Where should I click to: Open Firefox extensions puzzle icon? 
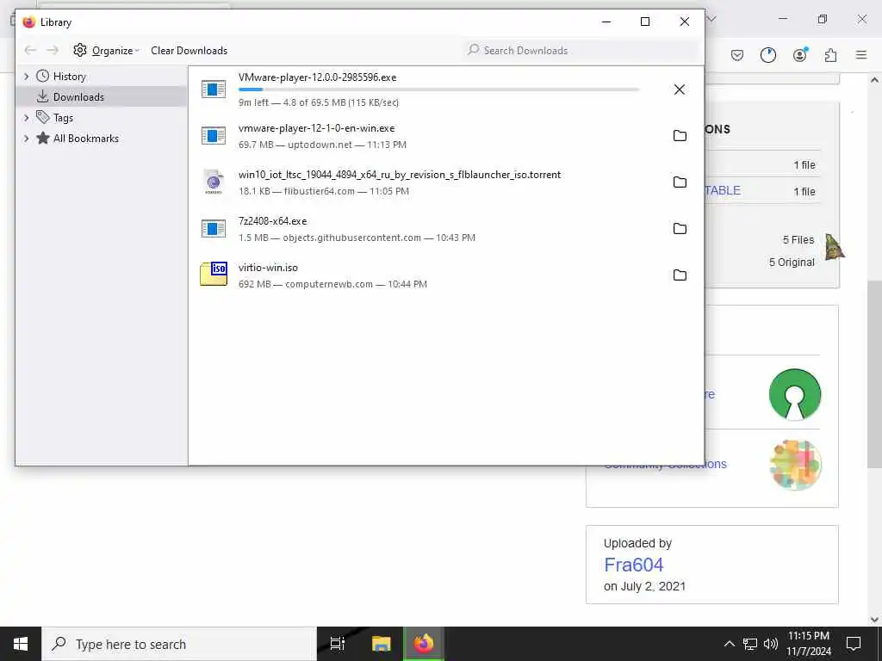coord(830,55)
